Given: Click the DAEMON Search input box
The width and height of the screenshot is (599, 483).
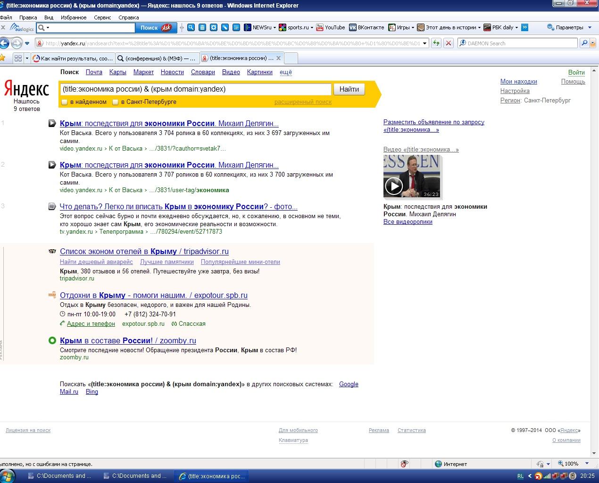Looking at the screenshot, I should coord(517,43).
